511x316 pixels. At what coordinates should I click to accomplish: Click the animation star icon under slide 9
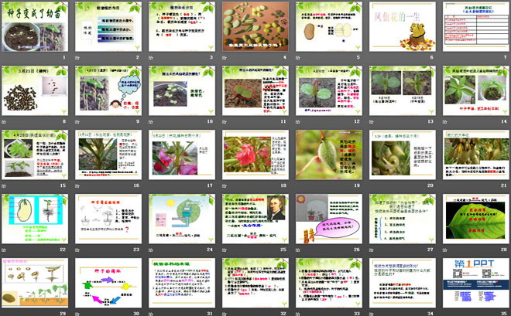tap(77, 122)
